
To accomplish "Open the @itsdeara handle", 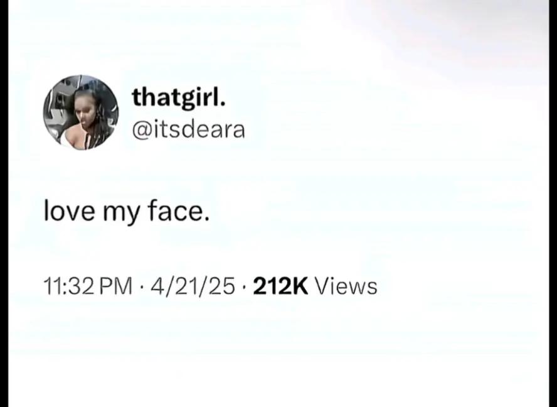I will coord(189,129).
